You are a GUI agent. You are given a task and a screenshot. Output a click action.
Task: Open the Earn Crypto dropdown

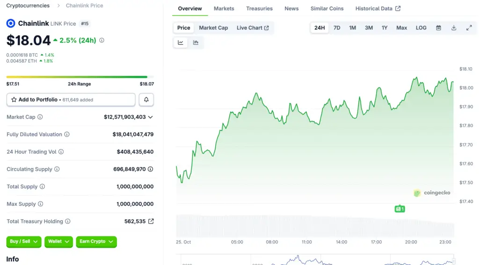pyautogui.click(x=96, y=242)
